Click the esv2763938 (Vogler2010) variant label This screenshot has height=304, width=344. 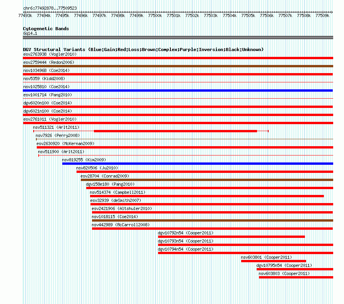pos(50,54)
